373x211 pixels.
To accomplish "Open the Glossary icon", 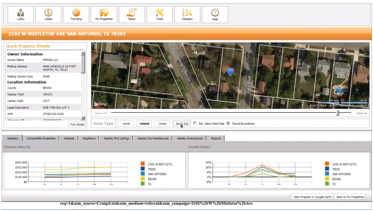I will tap(187, 15).
